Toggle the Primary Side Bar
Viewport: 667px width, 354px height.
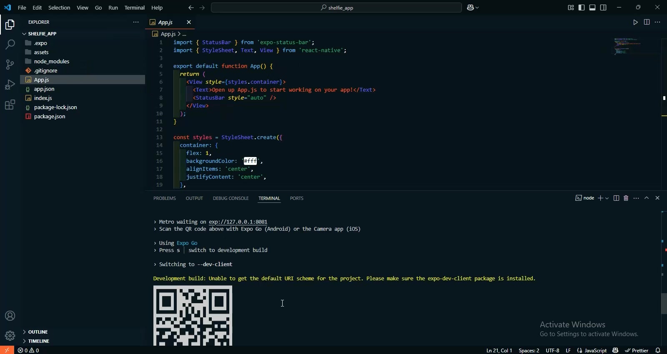(582, 7)
